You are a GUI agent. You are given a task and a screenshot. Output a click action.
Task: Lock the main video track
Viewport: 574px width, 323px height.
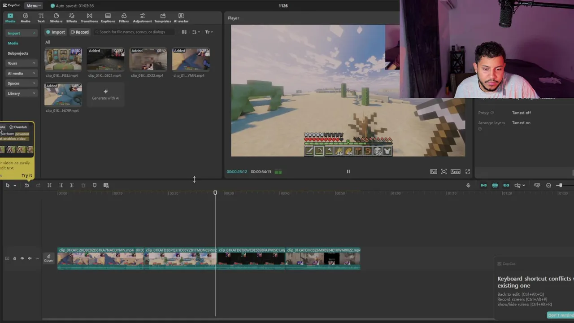pyautogui.click(x=14, y=258)
